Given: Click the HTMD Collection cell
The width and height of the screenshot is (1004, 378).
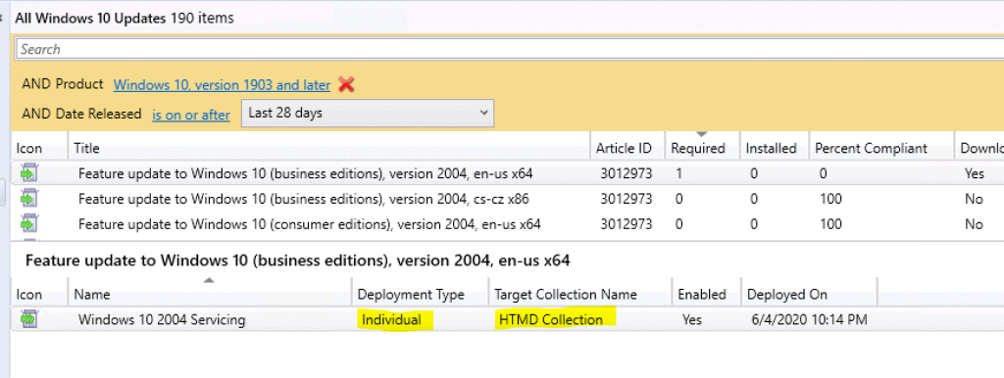Looking at the screenshot, I should point(551,319).
